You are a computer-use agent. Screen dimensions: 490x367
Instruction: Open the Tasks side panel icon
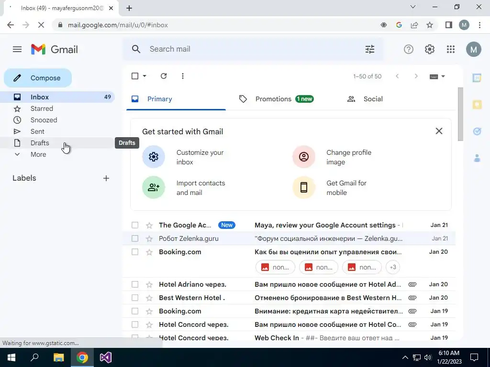477,131
